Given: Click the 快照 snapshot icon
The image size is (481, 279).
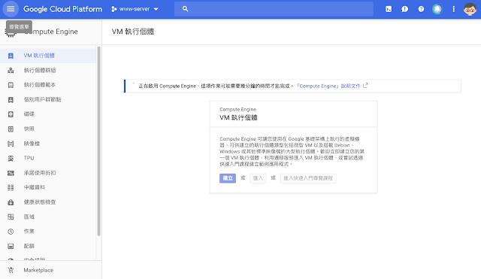Looking at the screenshot, I should (11, 129).
